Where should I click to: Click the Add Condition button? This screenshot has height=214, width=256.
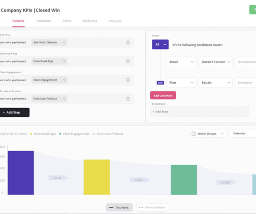coord(163,96)
